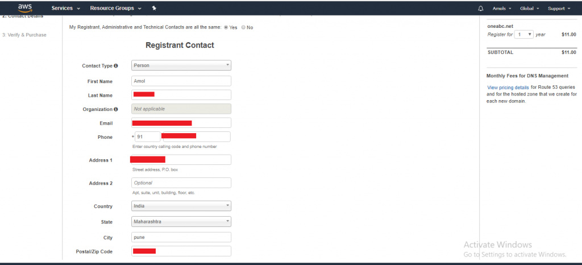Select Yes for same contacts
The image size is (582, 265).
226,27
